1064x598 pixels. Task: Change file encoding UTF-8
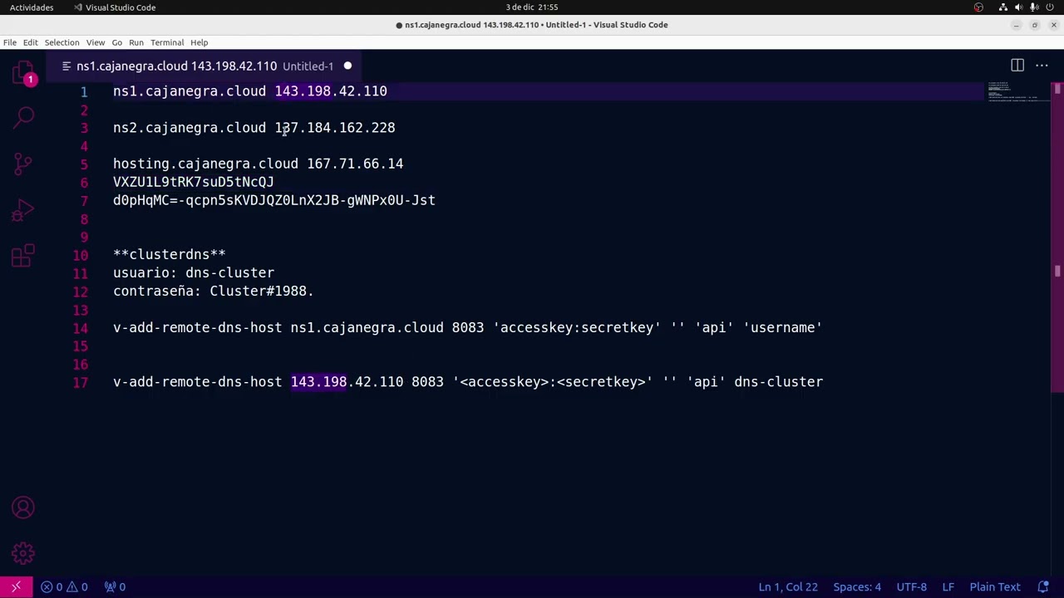912,586
